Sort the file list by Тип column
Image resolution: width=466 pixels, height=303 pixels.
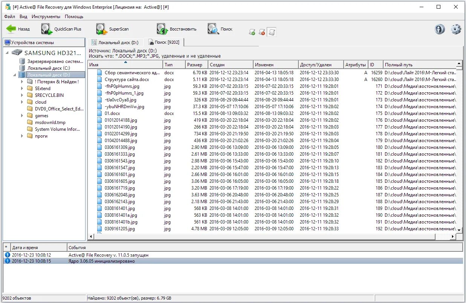click(174, 65)
